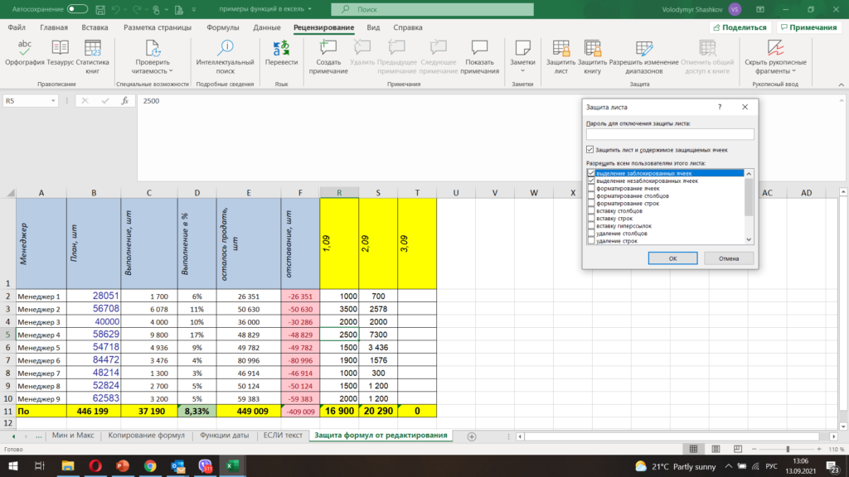This screenshot has height=477, width=849.
Task: Click Разрешить изменение диапазонов
Action: (x=643, y=57)
